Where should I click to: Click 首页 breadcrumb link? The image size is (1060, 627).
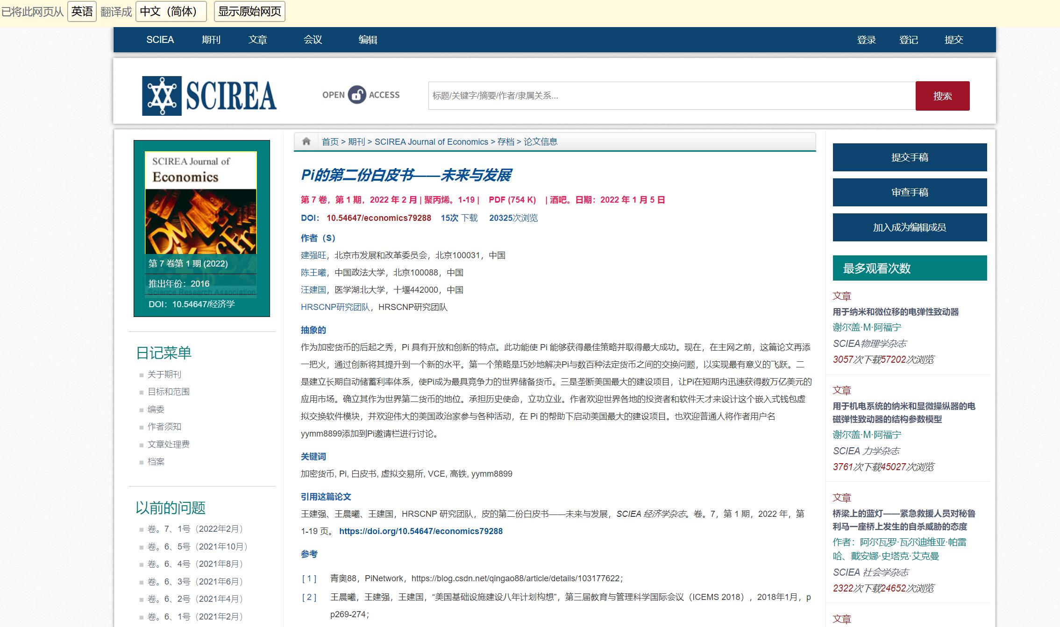tap(330, 141)
